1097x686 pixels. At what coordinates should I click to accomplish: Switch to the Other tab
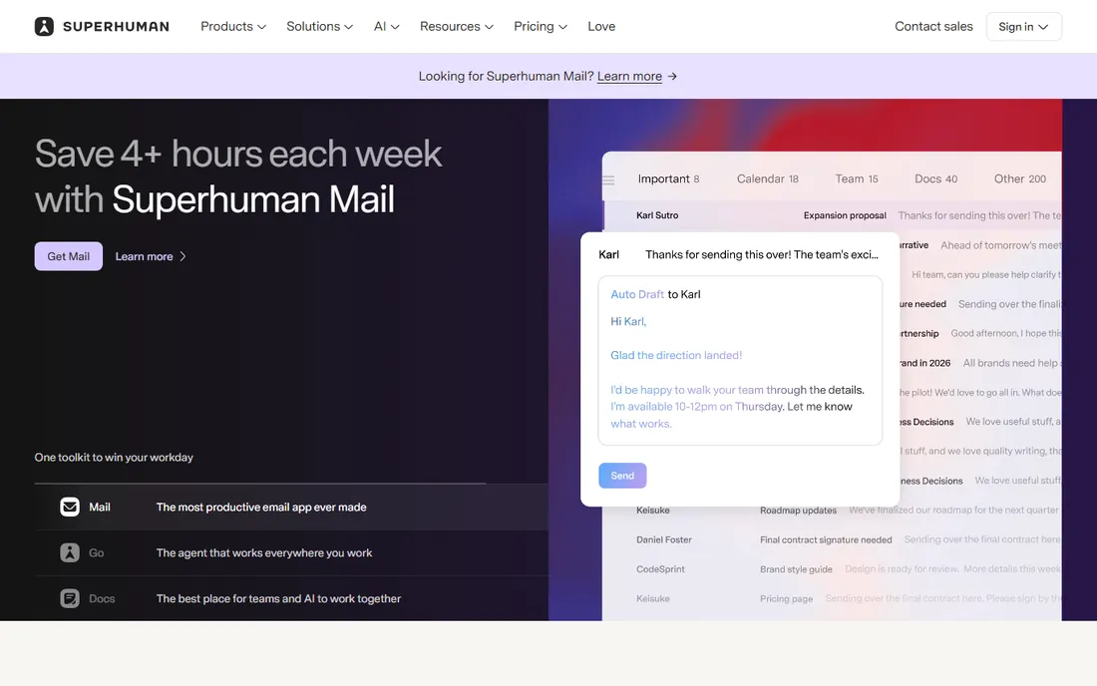1019,179
